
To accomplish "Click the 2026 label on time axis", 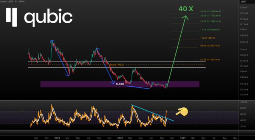I will 120,138.
